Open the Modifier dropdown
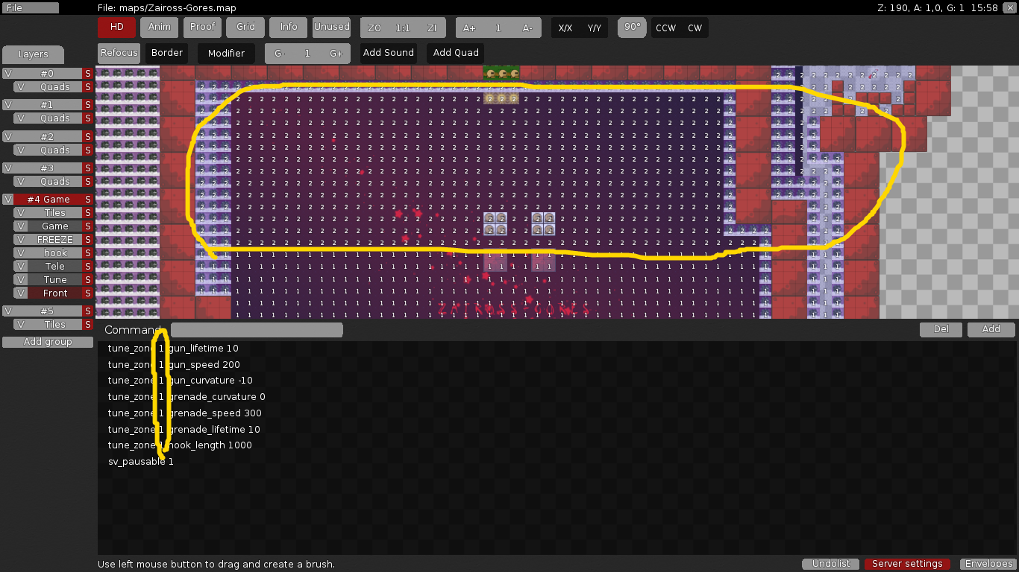The width and height of the screenshot is (1019, 572). coord(226,53)
